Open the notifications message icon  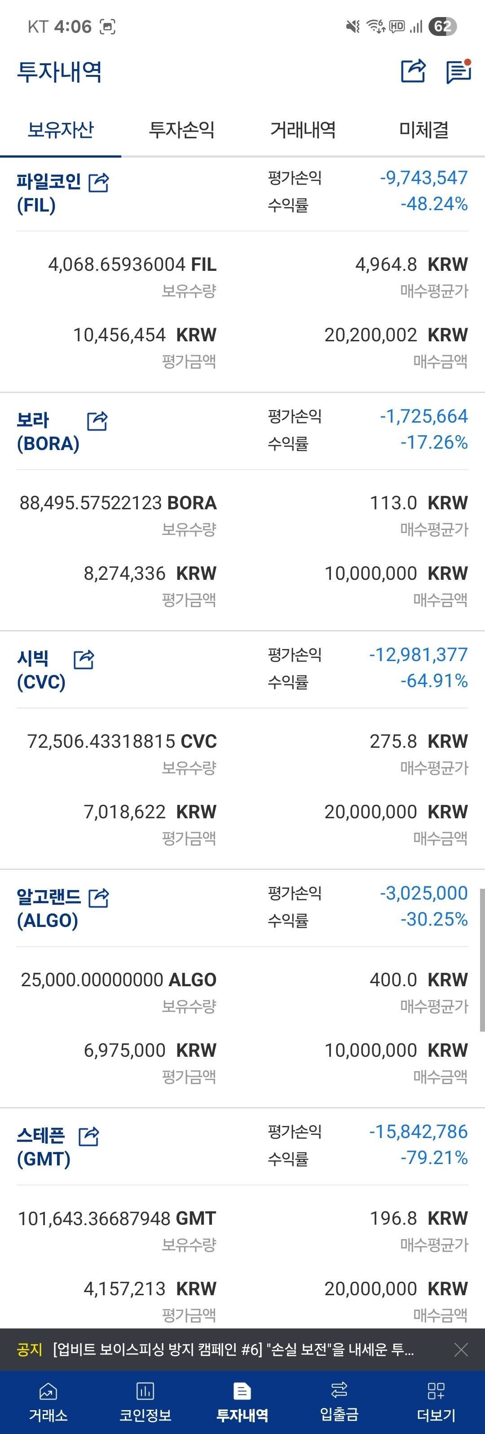coord(459,71)
